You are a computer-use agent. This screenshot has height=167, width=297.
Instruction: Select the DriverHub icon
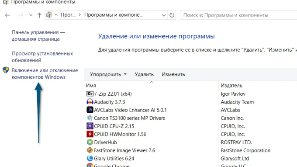90,142
